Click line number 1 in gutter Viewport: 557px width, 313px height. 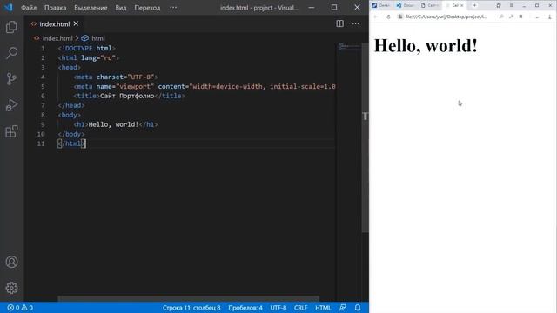pyautogui.click(x=43, y=49)
